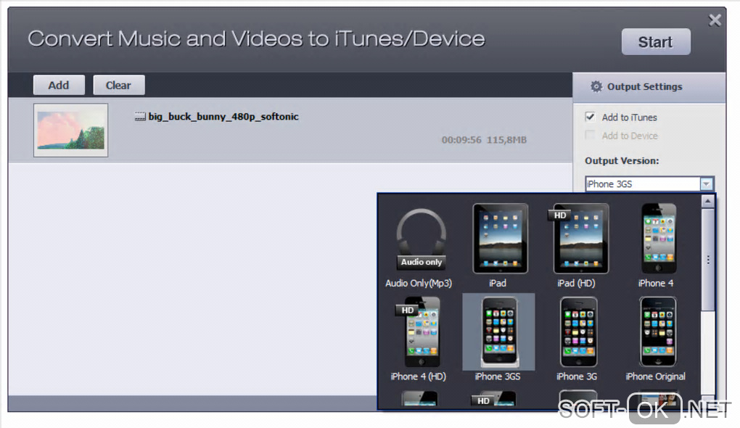The height and width of the screenshot is (428, 740).
Task: Choose the iPad (HD) device icon
Action: tap(578, 239)
